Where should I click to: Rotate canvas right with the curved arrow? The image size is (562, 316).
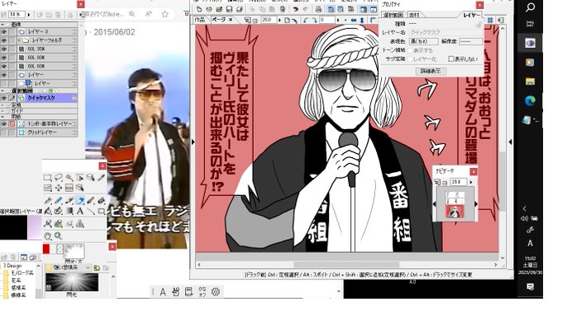[314, 21]
